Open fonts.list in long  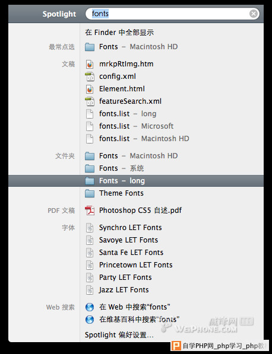coord(128,114)
